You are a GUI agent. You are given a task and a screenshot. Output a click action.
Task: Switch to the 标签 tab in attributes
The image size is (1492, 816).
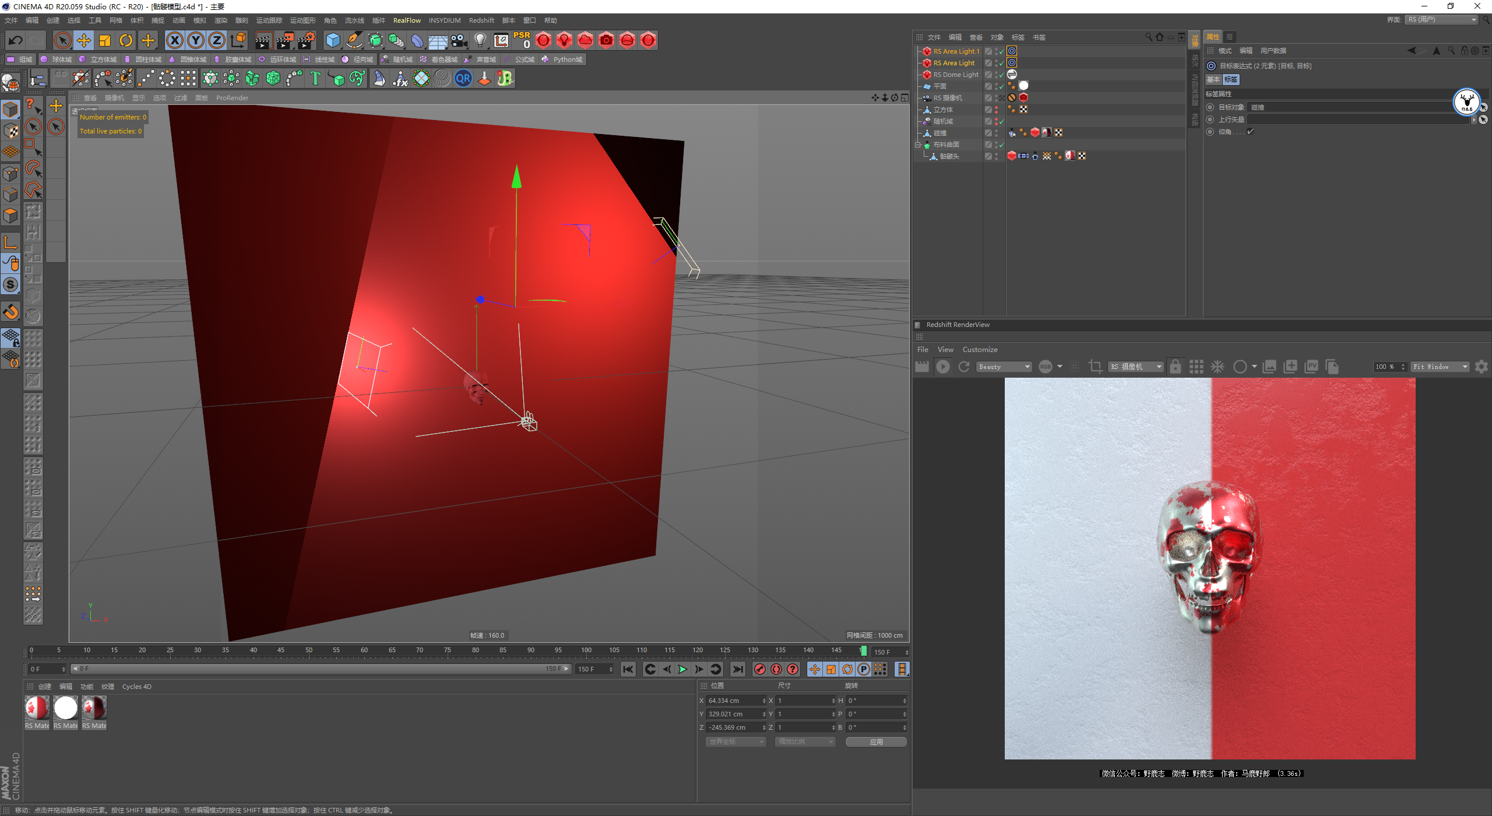tap(1231, 80)
